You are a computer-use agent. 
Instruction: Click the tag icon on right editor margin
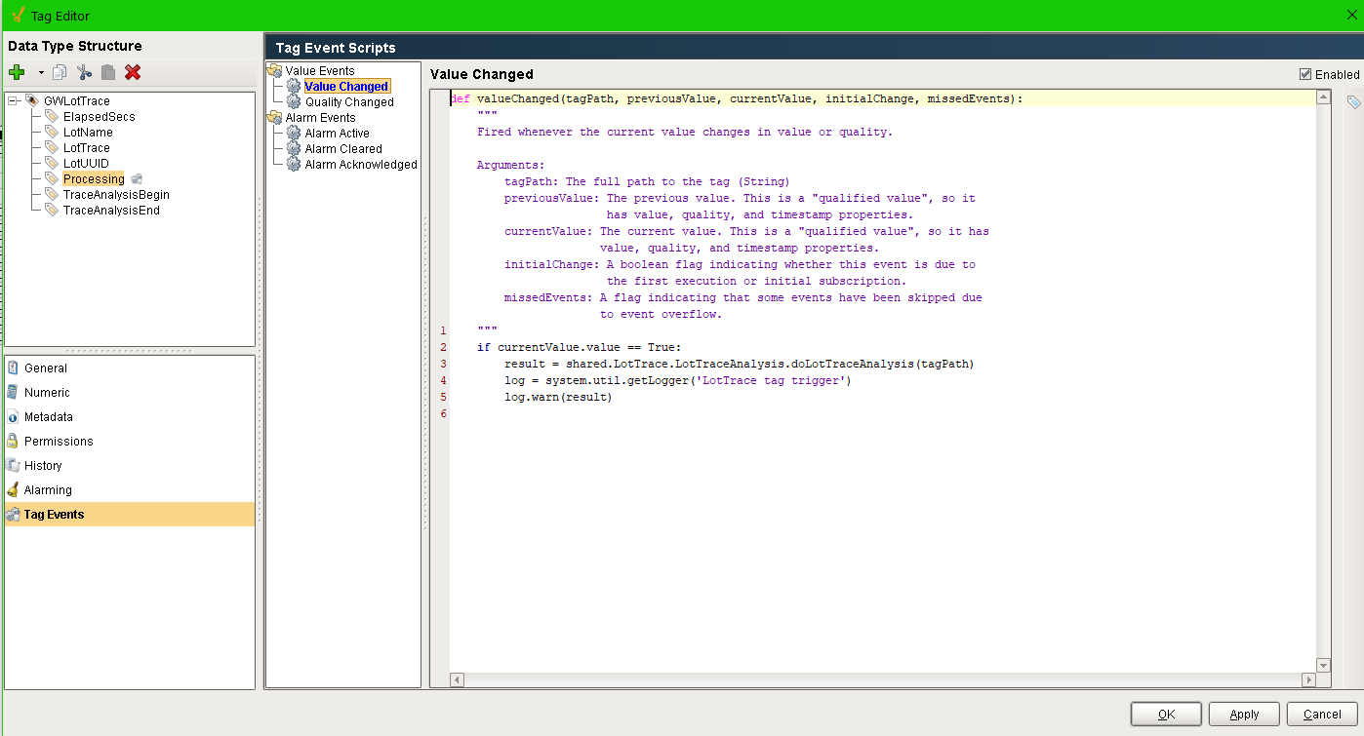(x=1353, y=102)
